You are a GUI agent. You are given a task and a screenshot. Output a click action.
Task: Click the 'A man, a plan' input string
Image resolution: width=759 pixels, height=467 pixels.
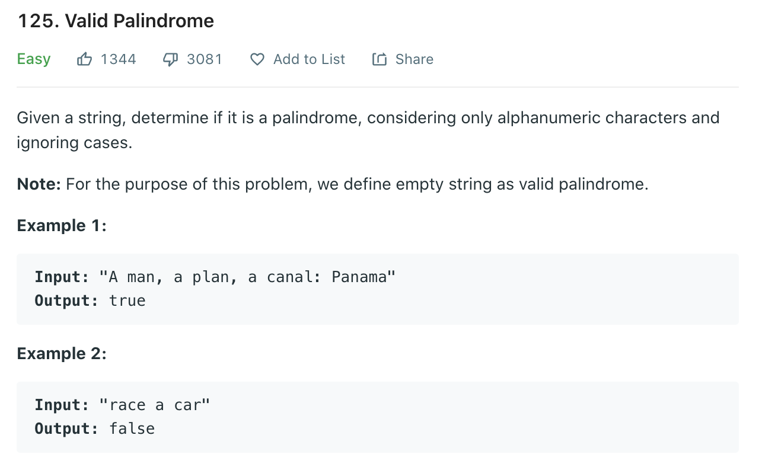pos(247,277)
